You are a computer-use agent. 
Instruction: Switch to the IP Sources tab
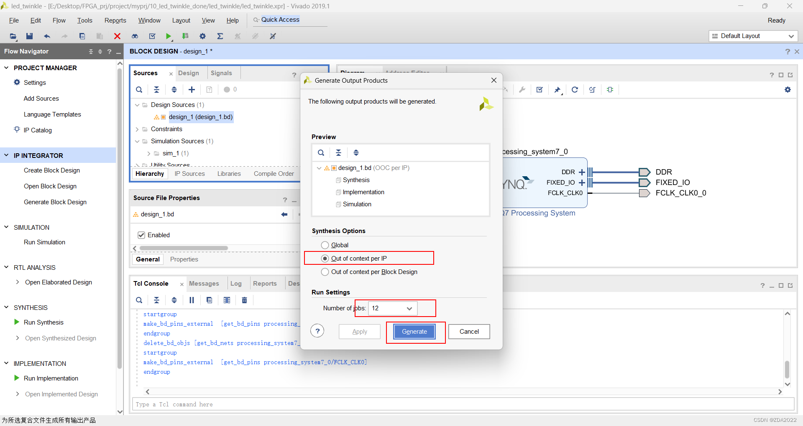[189, 174]
